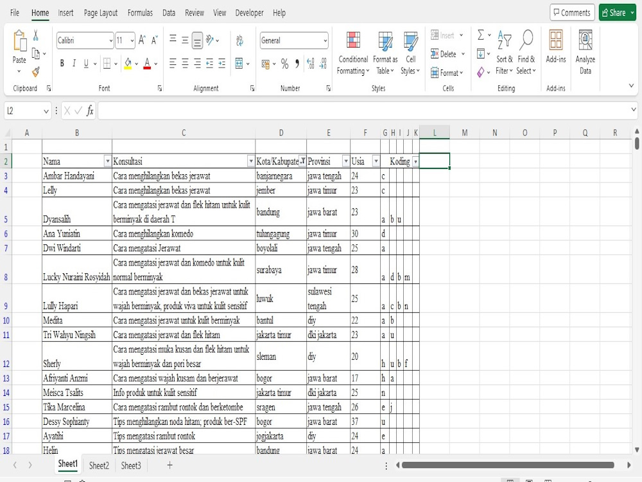Switch to the Formulas tab
Viewport: 642px width, 482px height.
[x=140, y=13]
